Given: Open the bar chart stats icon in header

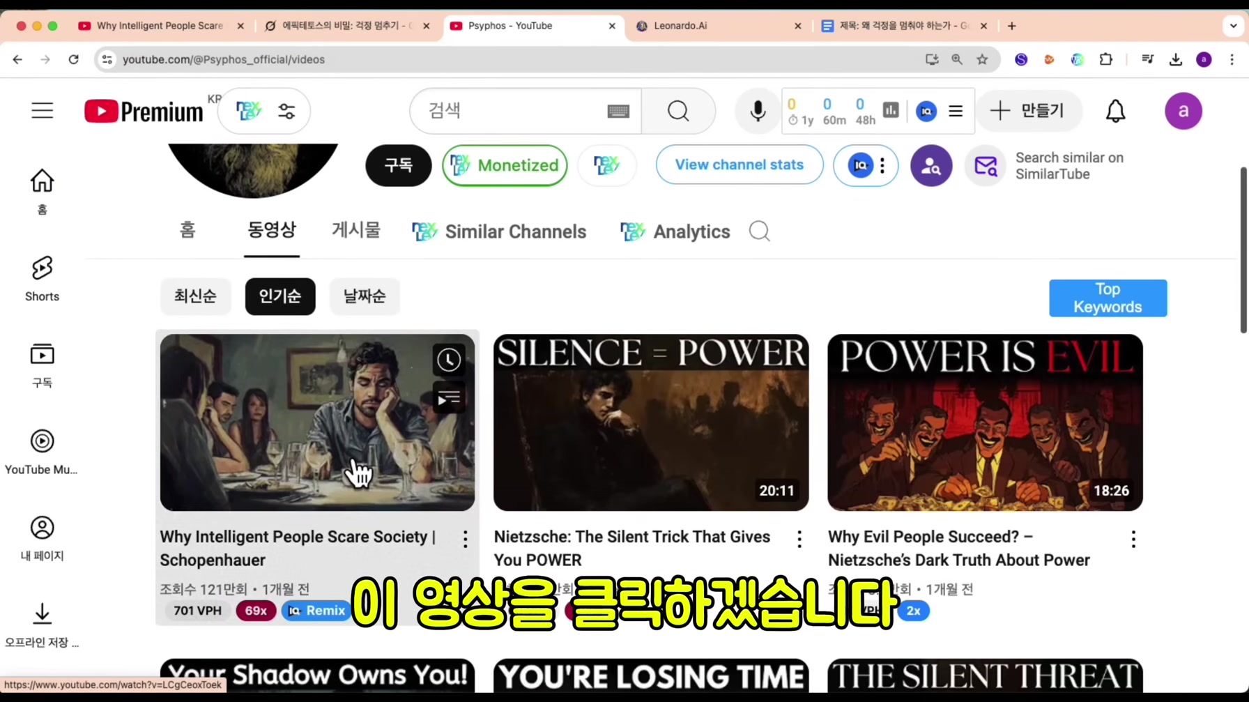Looking at the screenshot, I should (x=891, y=110).
